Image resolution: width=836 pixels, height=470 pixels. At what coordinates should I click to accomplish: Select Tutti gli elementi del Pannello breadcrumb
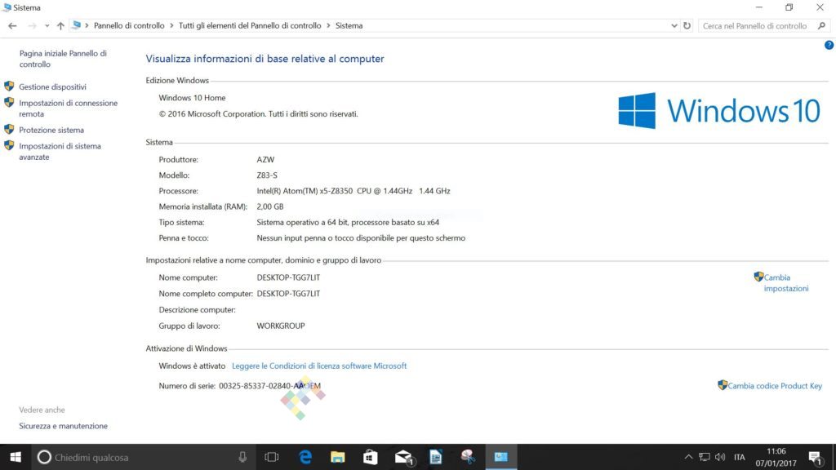[x=250, y=25]
